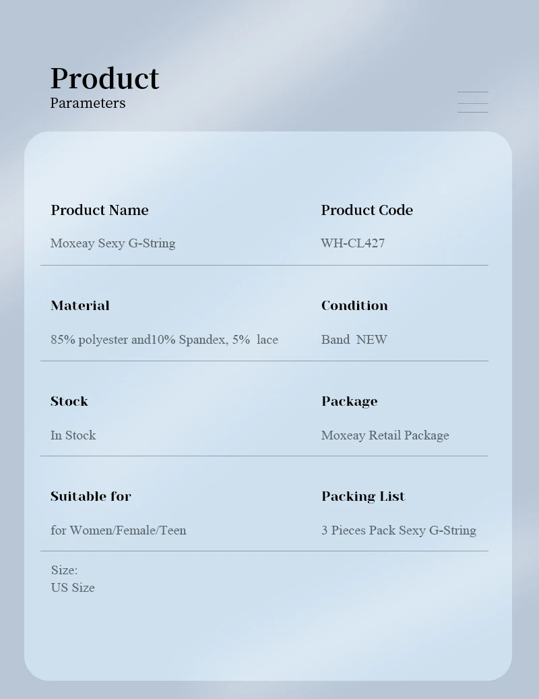Click the 85% polyester material description

coord(164,340)
